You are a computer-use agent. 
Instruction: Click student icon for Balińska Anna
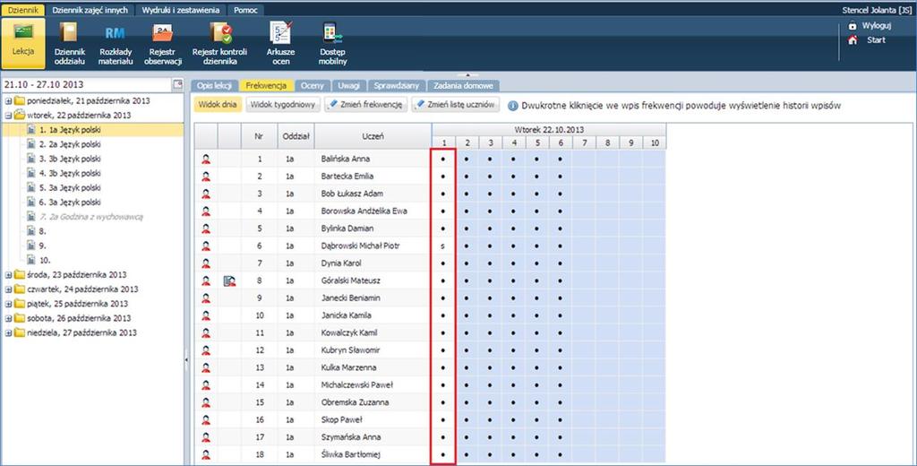pyautogui.click(x=206, y=159)
